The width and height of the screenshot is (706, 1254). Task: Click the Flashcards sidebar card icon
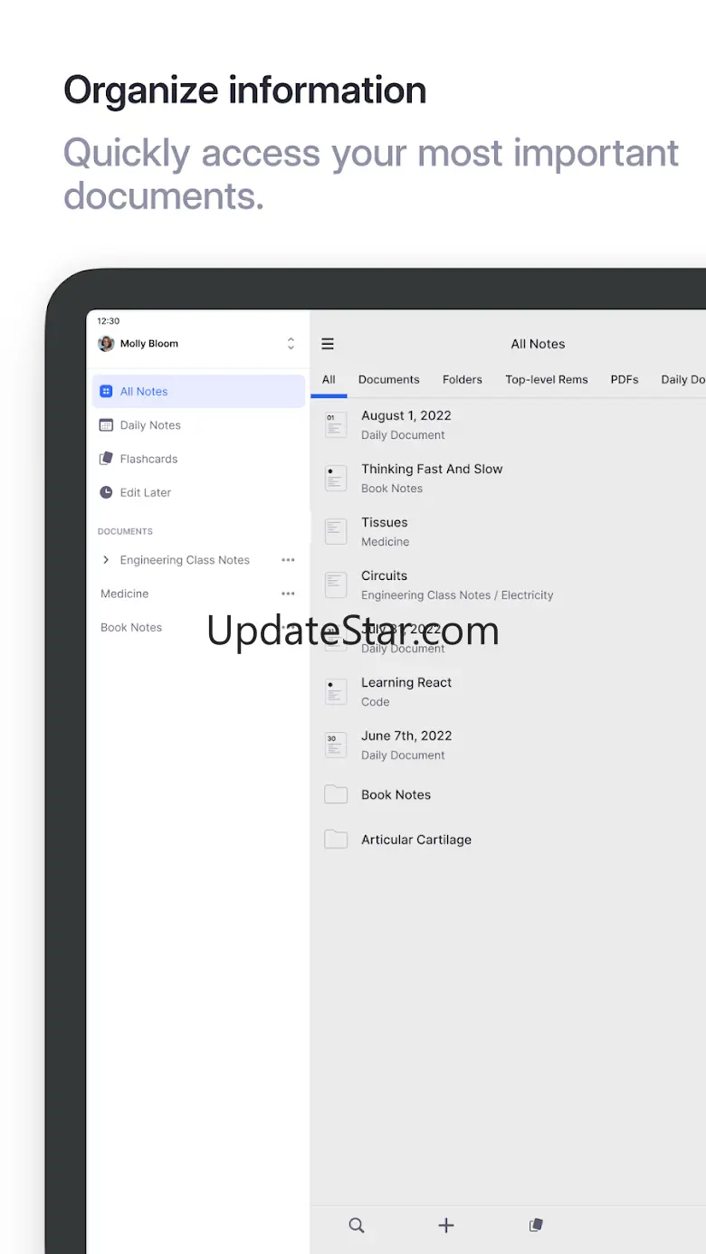[106, 459]
